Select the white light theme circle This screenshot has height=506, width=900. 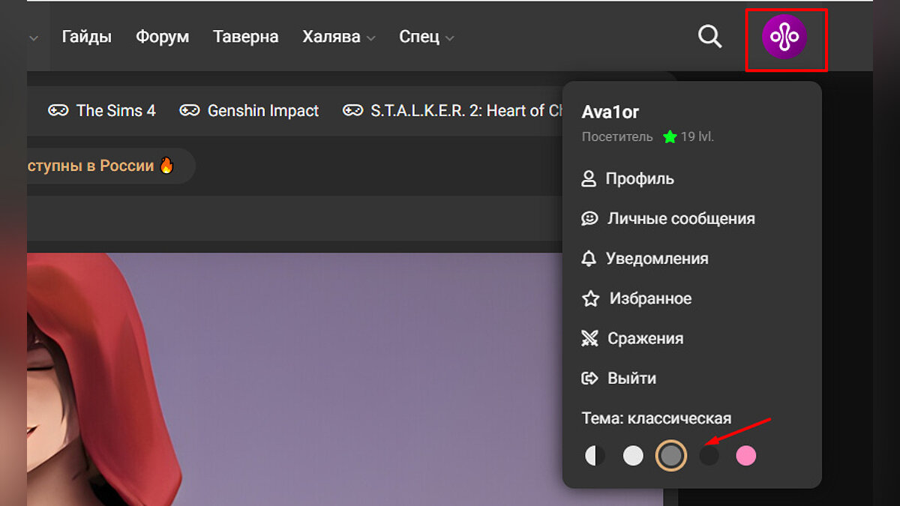(634, 455)
